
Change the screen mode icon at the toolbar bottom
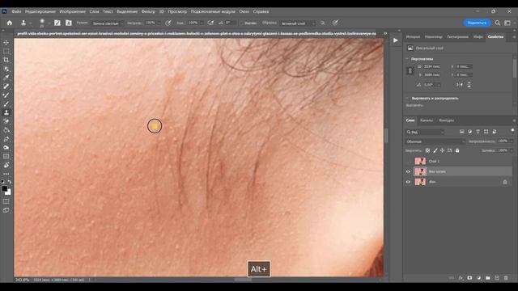6,210
